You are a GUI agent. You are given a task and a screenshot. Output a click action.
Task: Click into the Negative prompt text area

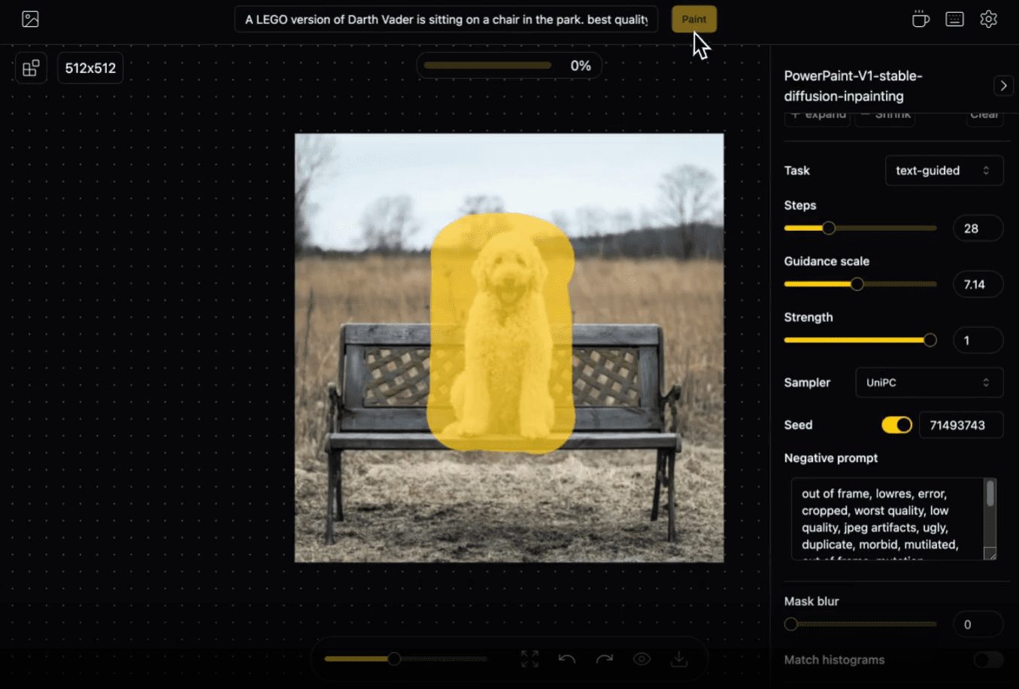887,519
